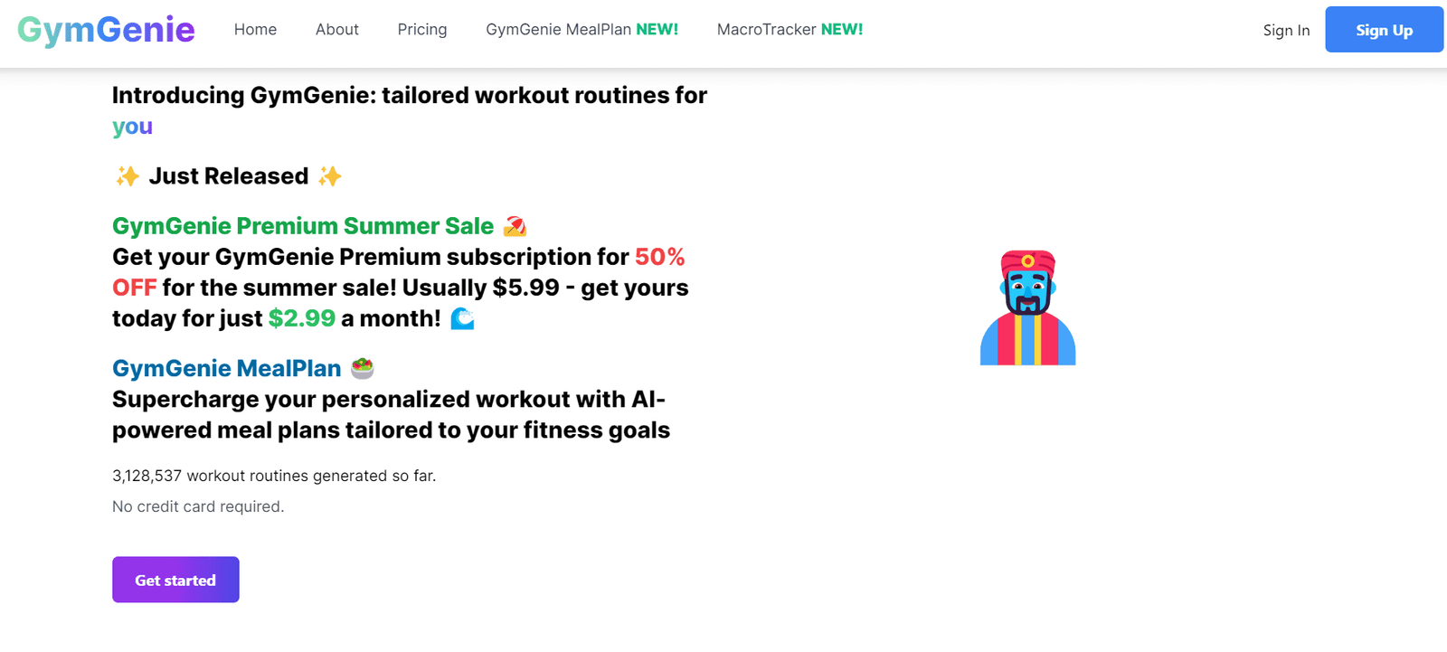Click the GymGenie logo

click(x=106, y=30)
